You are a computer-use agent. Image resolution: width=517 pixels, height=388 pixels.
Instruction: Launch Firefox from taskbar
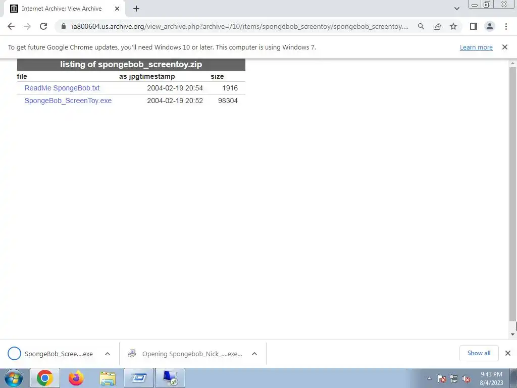pos(76,378)
